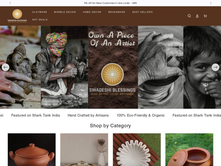Advance to next hero slide arrow
The image size is (221, 166).
pyautogui.click(x=215, y=67)
